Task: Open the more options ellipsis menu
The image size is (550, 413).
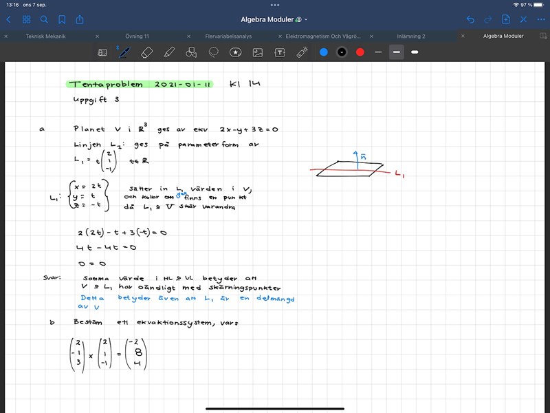Action: 541,19
